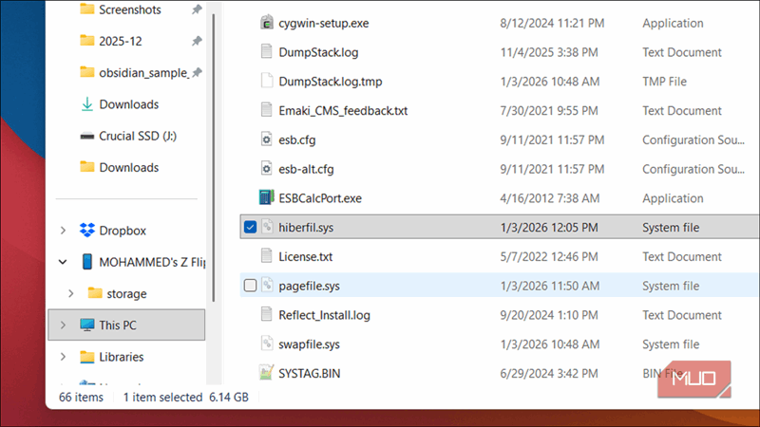Click the cygwin-setup.exe application icon
Viewport: 760px width, 427px height.
click(267, 23)
